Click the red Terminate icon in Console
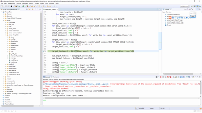Screen dimensions: 202x113 [161, 77]
